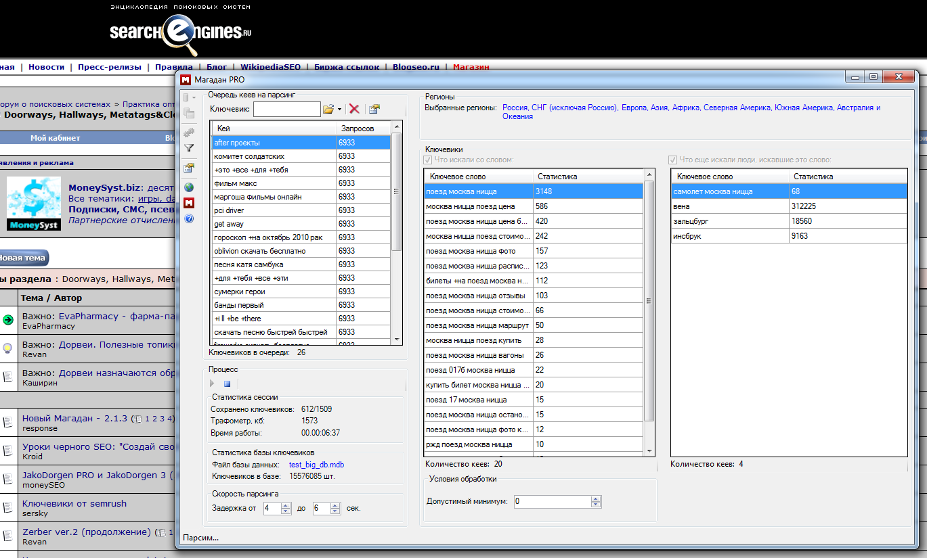
Task: Click scrollbar of 'Что искали со словом' list
Action: 649,301
